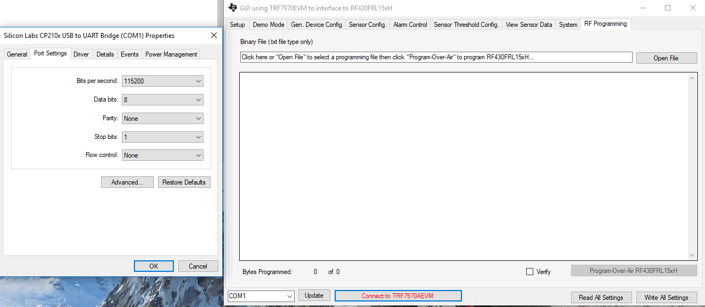Click the Advanced... button
Screen dimensions: 705x307
[127, 182]
